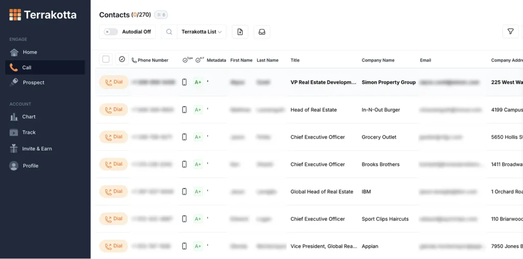
Task: Dial the Grocery Outlet contact
Action: point(114,137)
